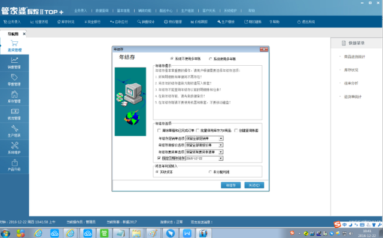Click 销售统计 magnifier toolbar shortcut
The width and height of the screenshot is (383, 238).
pos(146,22)
